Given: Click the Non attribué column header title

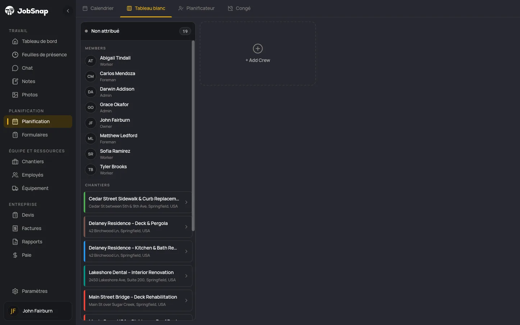Looking at the screenshot, I should (x=105, y=31).
